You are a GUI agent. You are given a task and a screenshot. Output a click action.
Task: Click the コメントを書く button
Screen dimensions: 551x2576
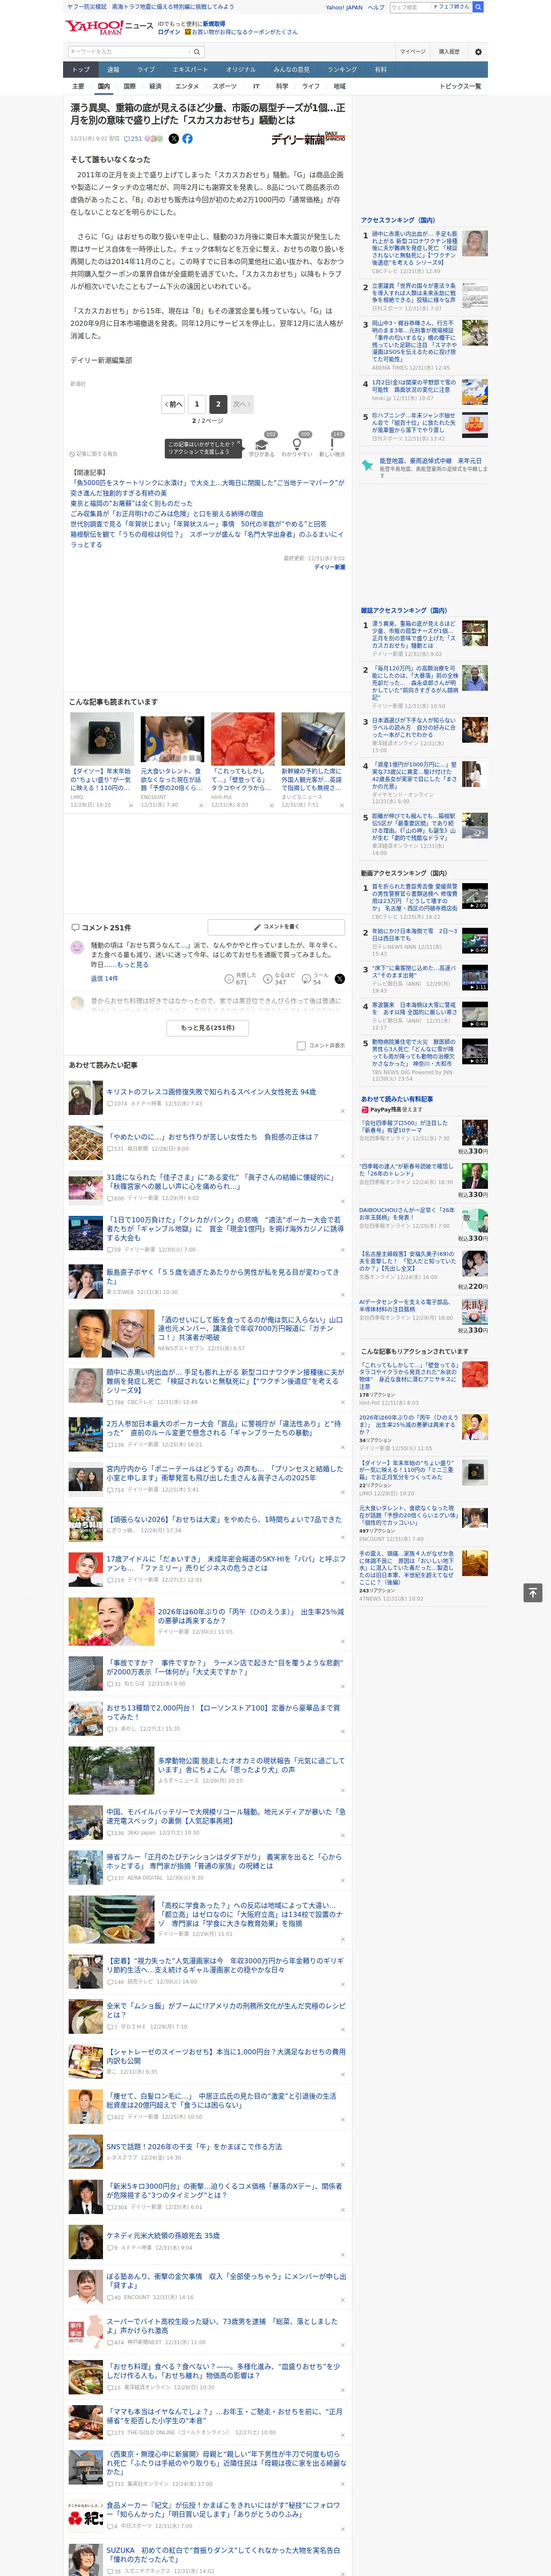tap(276, 927)
